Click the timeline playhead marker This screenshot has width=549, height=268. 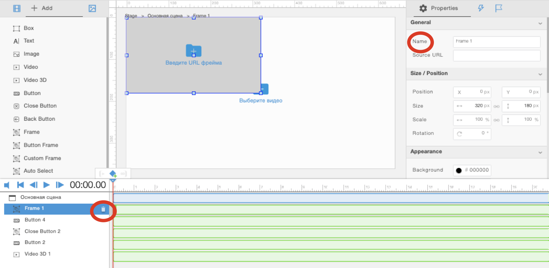[113, 181]
